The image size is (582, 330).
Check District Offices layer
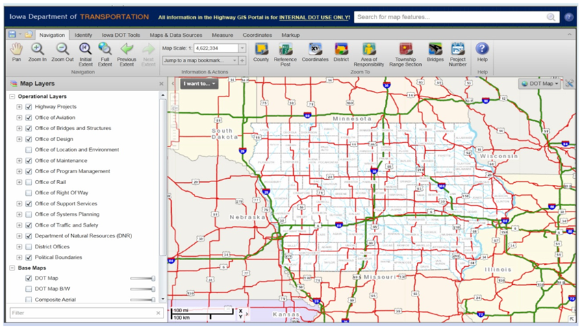[29, 247]
